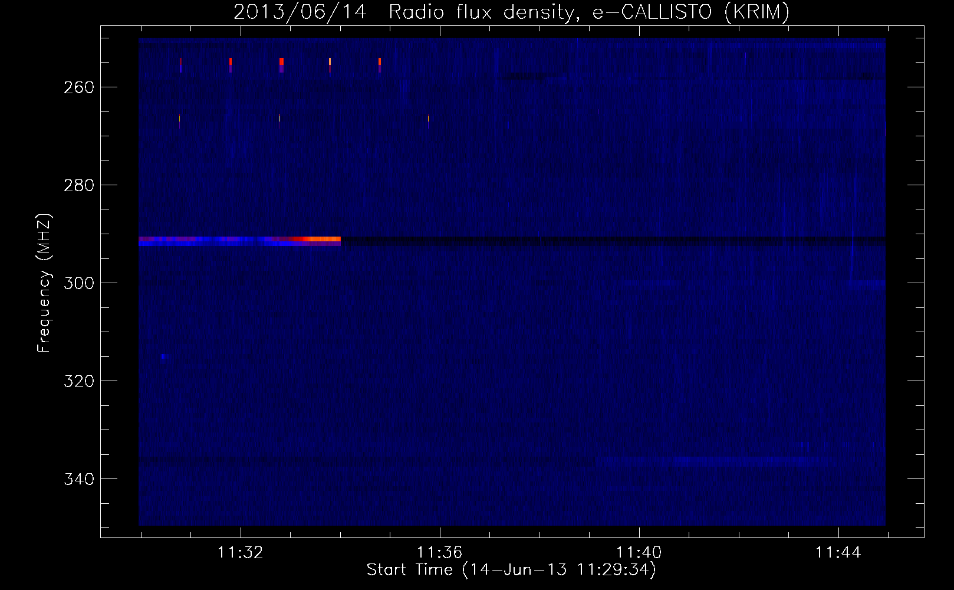
Task: Click the widest red burst near 255 MHz
Action: (x=282, y=61)
